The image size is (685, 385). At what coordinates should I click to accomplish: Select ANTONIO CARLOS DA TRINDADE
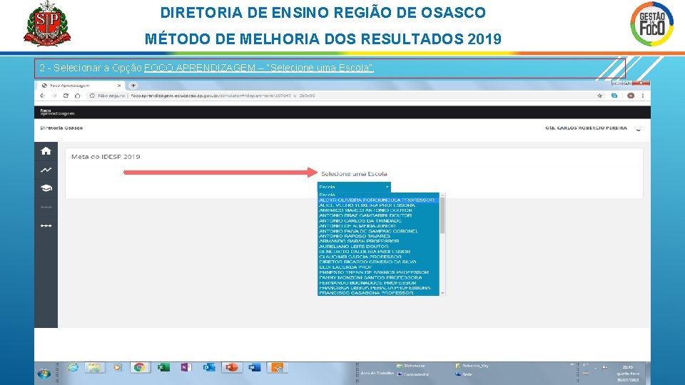click(x=378, y=221)
